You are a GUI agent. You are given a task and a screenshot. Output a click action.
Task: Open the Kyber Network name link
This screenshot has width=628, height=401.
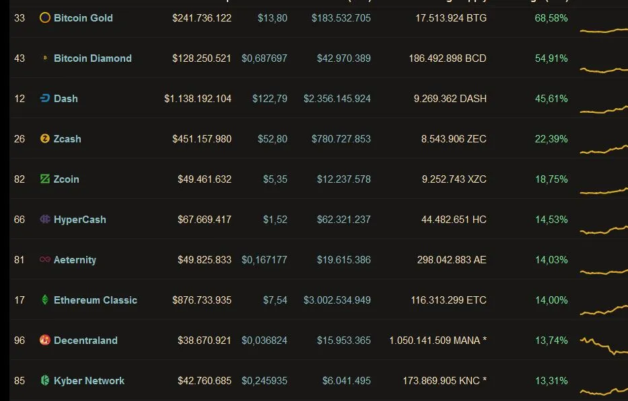89,381
